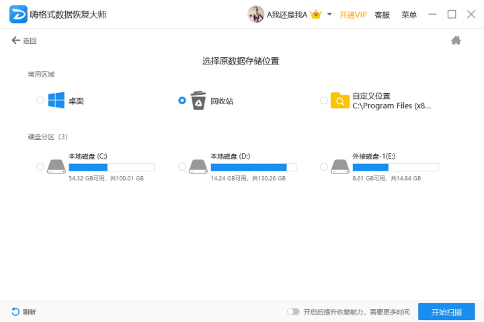Click the Windows desktop icon
The height and width of the screenshot is (322, 484).
(x=56, y=100)
